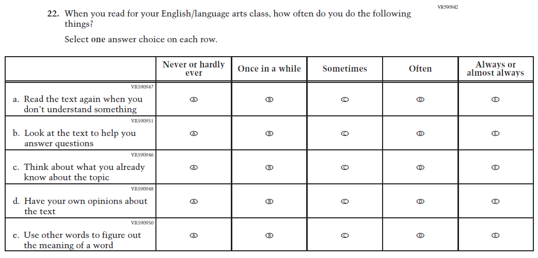Screen dimensions: 538x258
Task: Mark 'Sometimes' for what you already know row
Action: point(345,167)
